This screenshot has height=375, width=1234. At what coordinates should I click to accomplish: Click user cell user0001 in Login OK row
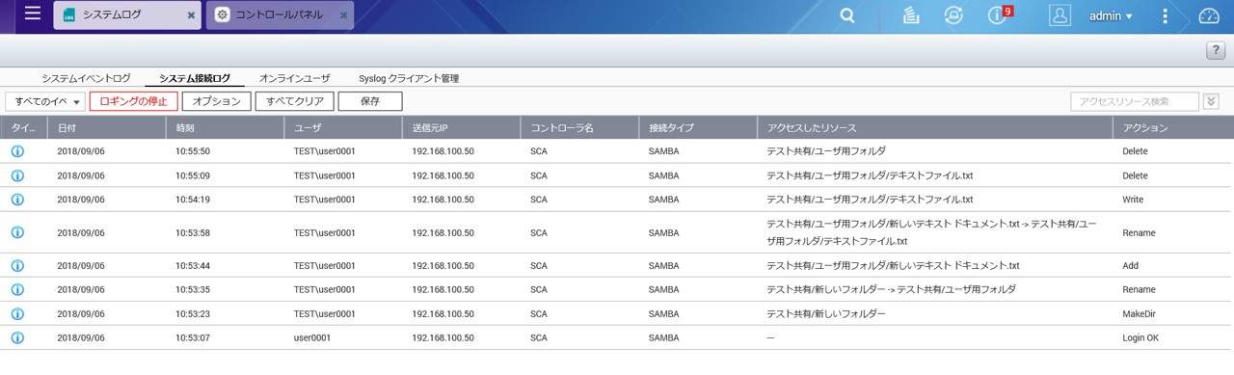click(312, 337)
